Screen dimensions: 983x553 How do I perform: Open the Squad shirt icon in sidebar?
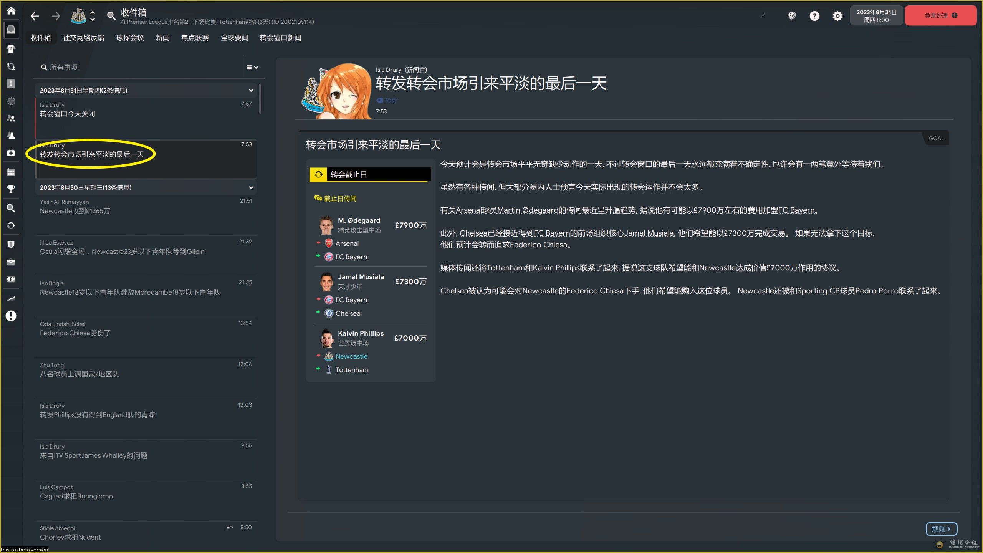pos(11,49)
